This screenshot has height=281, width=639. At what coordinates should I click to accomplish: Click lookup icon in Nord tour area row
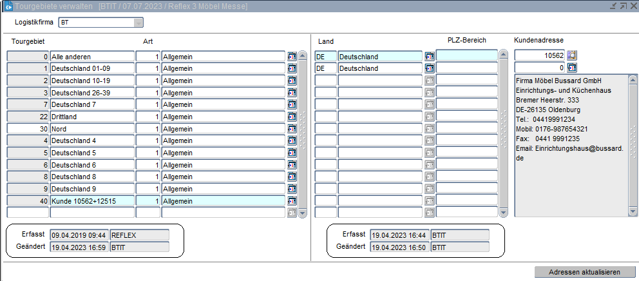292,129
